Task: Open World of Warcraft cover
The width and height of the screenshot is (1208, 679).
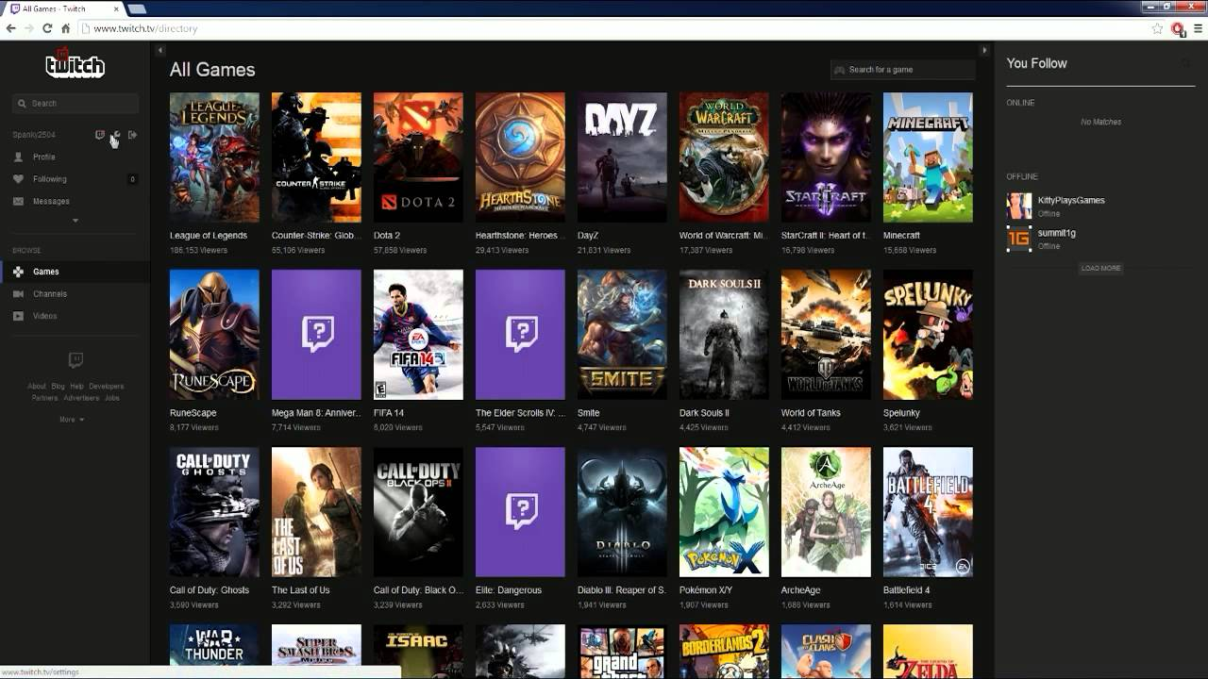Action: pyautogui.click(x=724, y=157)
